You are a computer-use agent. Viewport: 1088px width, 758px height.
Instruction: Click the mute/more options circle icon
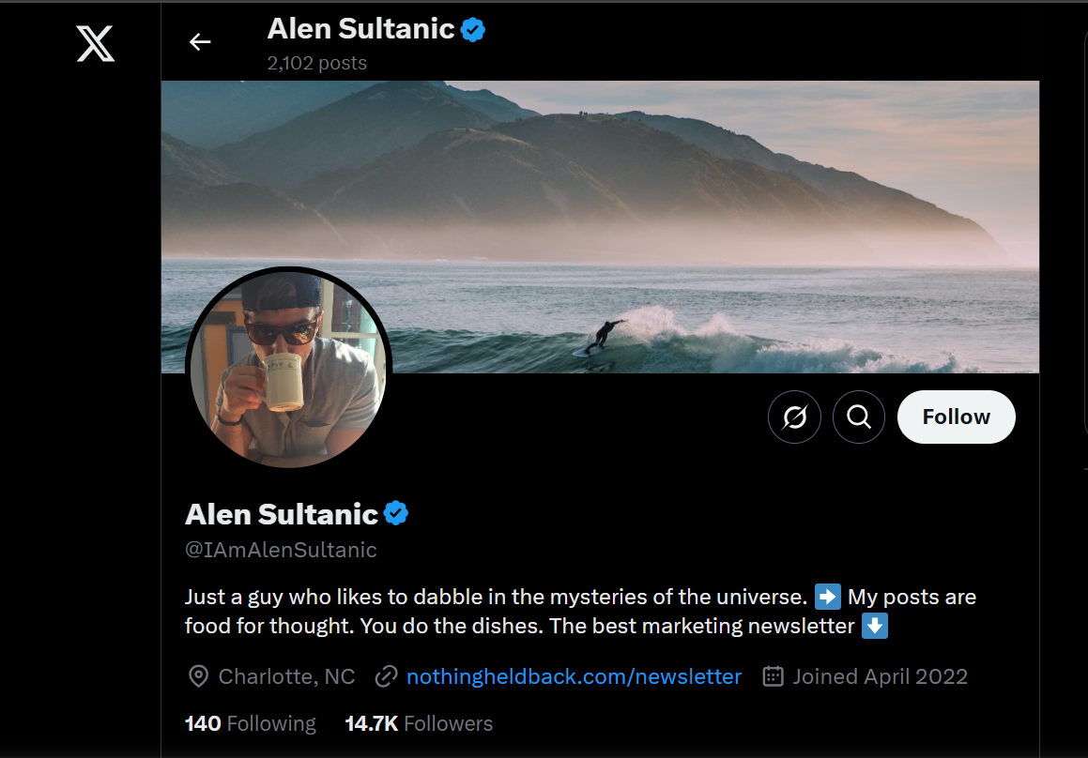[794, 417]
